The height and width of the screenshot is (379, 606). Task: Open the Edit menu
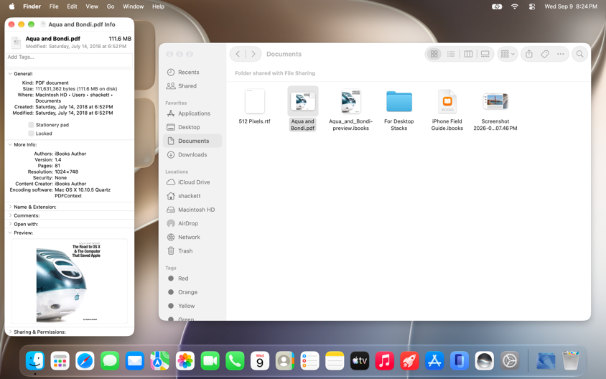(x=72, y=6)
